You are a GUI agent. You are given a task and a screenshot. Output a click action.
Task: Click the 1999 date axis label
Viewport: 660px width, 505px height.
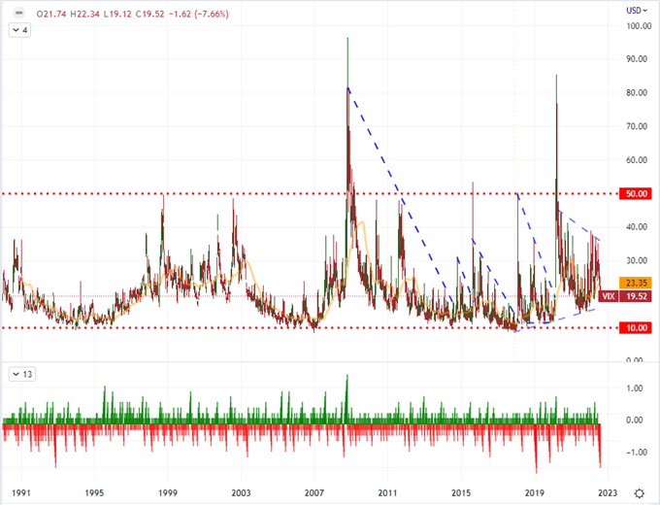pos(168,492)
